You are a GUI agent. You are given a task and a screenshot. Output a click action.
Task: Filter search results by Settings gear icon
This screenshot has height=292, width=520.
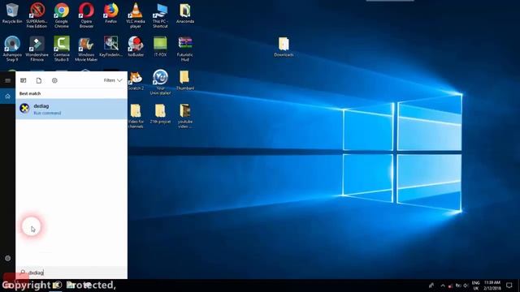[x=54, y=80]
